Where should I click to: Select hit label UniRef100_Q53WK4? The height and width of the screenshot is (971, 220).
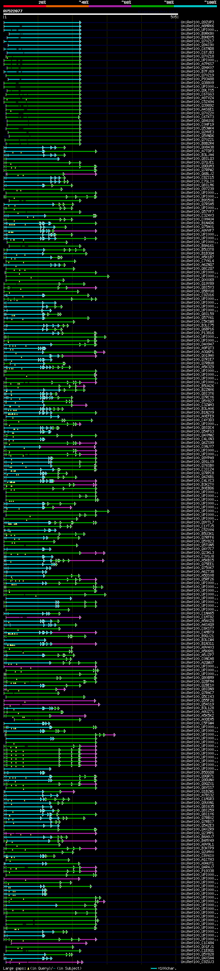[x=197, y=128]
